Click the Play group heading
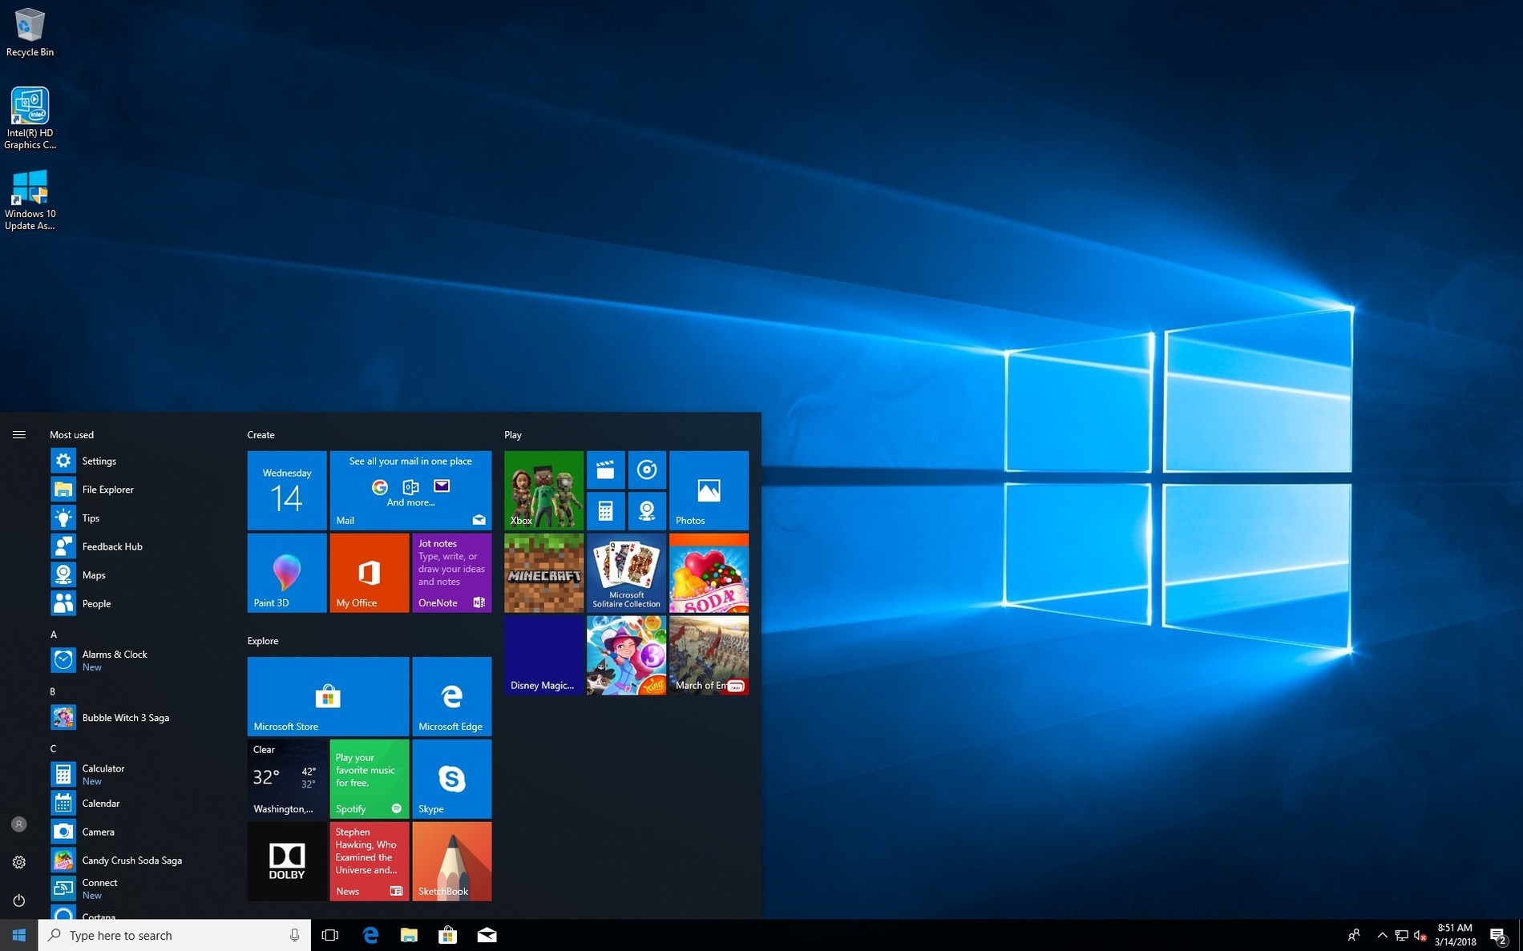Screen dimensions: 1523x951 click(x=513, y=434)
